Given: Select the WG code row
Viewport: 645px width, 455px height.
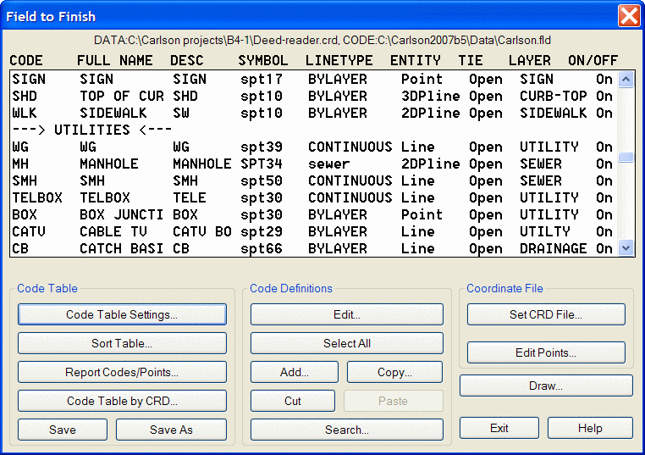Looking at the screenshot, I should (x=312, y=147).
